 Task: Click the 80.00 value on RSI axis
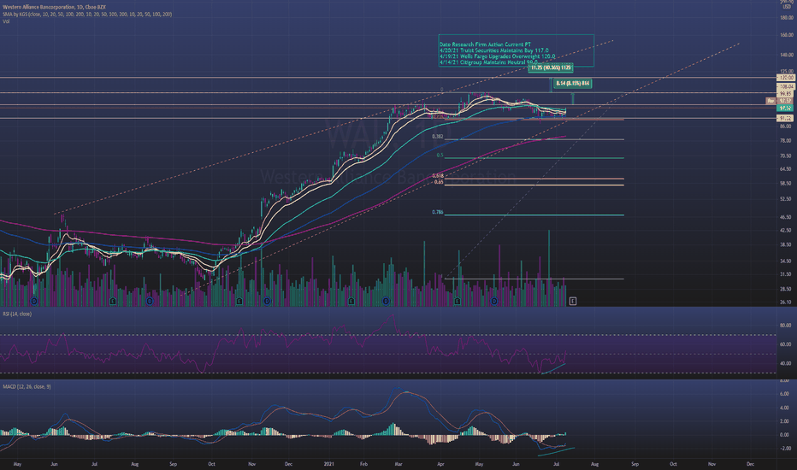(787, 326)
